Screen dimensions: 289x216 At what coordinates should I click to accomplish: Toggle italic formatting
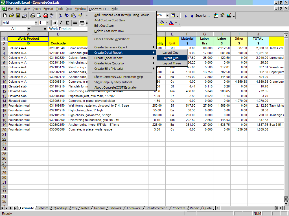[61, 22]
